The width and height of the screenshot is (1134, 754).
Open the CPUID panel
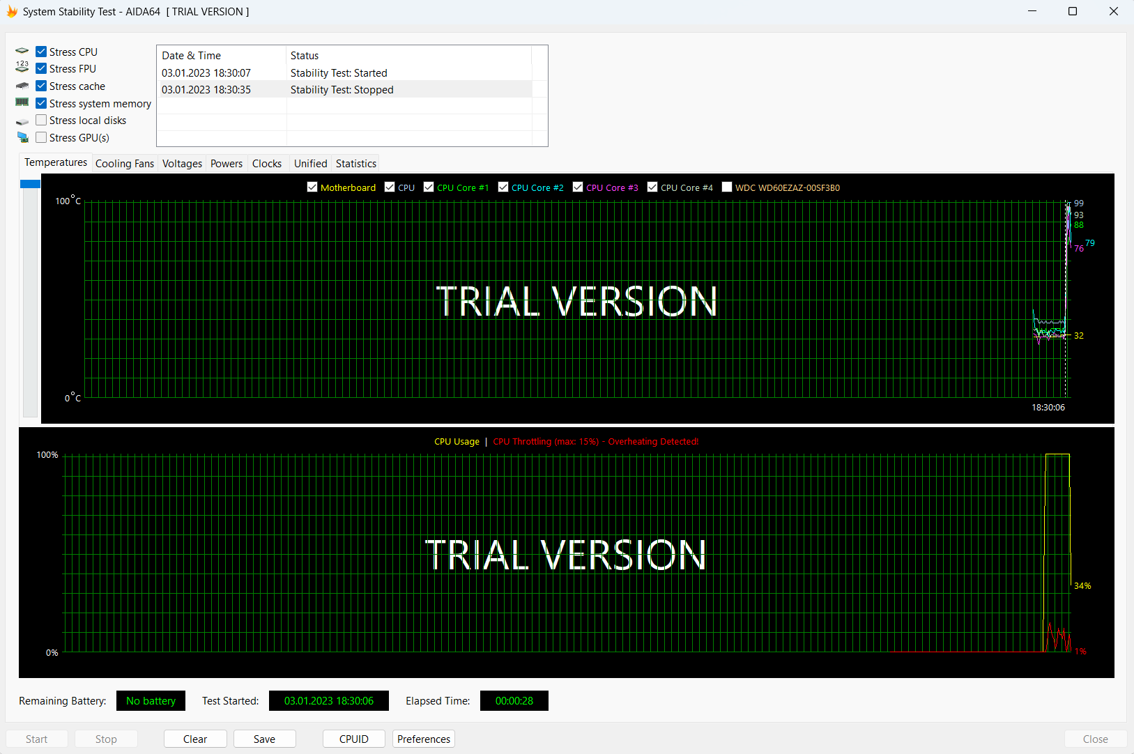coord(354,739)
